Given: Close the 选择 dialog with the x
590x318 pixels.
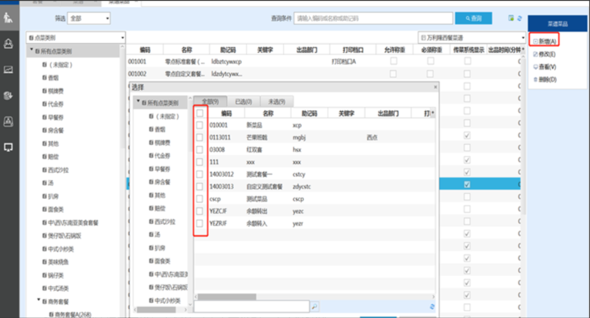Looking at the screenshot, I should pyautogui.click(x=435, y=87).
